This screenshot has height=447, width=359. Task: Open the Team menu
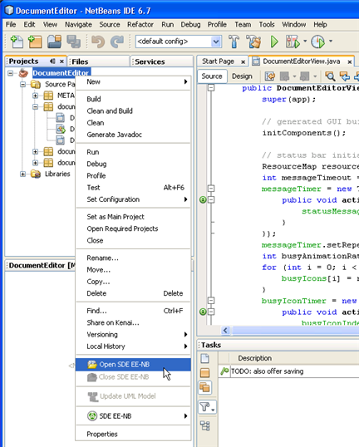243,25
